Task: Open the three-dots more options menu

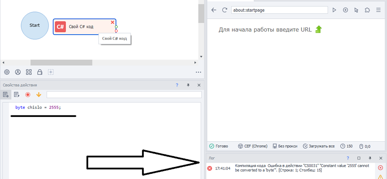Action: [198, 72]
